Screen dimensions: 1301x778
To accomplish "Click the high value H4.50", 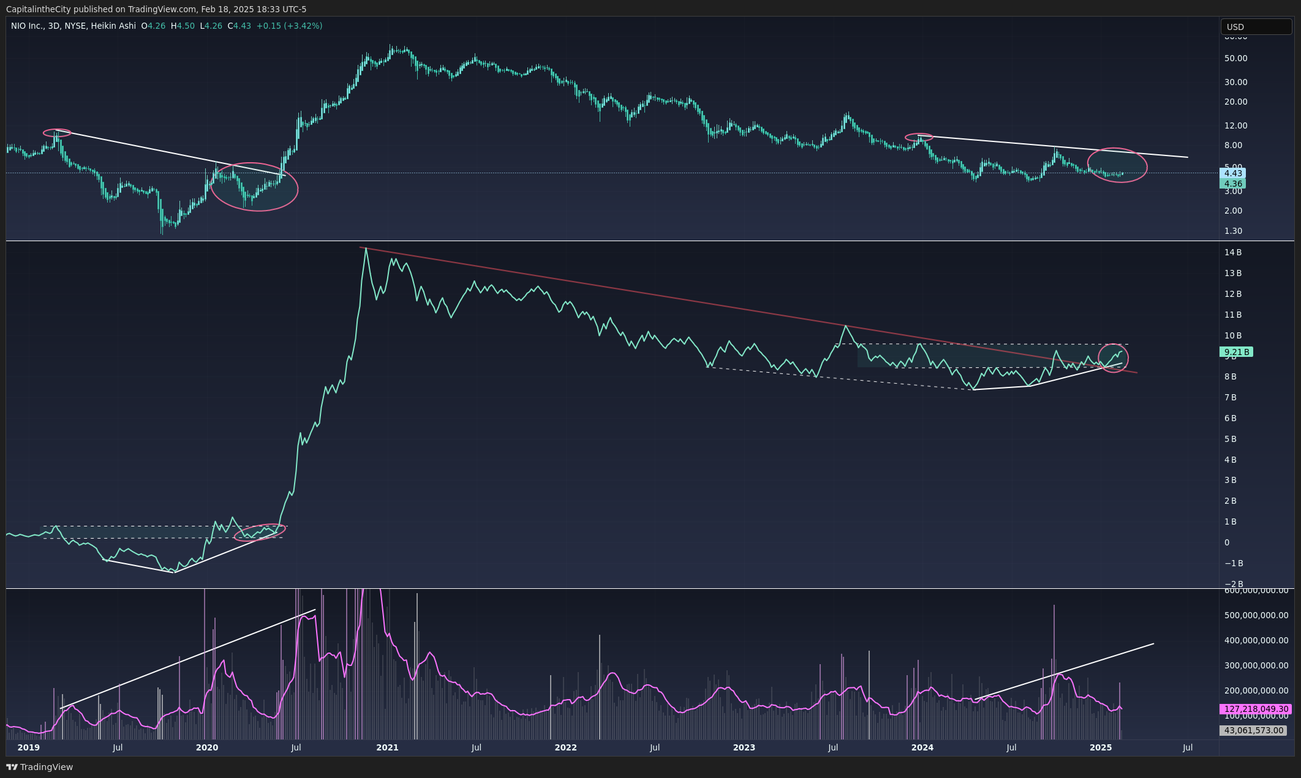I will (x=183, y=26).
